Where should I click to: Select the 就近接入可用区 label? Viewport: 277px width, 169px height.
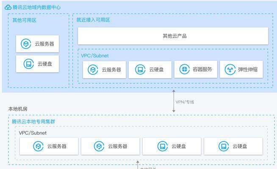tap(93, 20)
